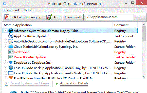Click the Synology CloudStation cloud icon
This screenshot has height=93, width=147.
pos(11,46)
